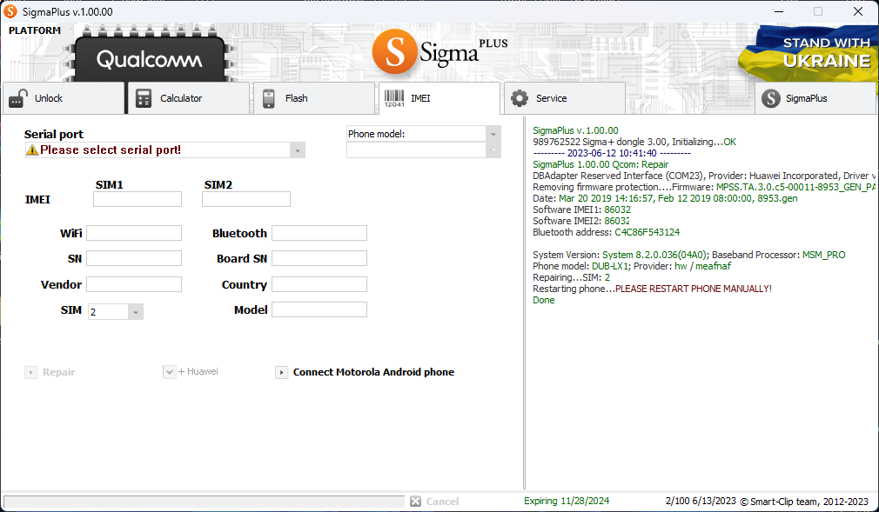879x512 pixels.
Task: Expand the Phone model dropdown
Action: 493,134
